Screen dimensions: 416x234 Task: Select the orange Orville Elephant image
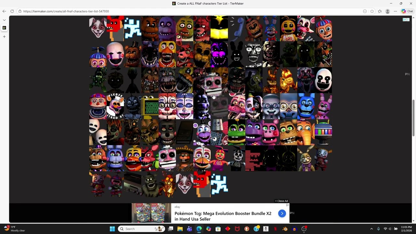(x=305, y=132)
